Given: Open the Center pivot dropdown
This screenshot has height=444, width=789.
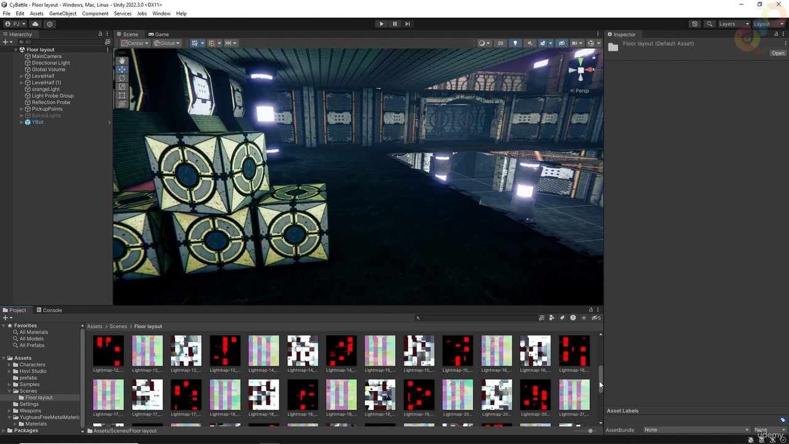Looking at the screenshot, I should [135, 43].
